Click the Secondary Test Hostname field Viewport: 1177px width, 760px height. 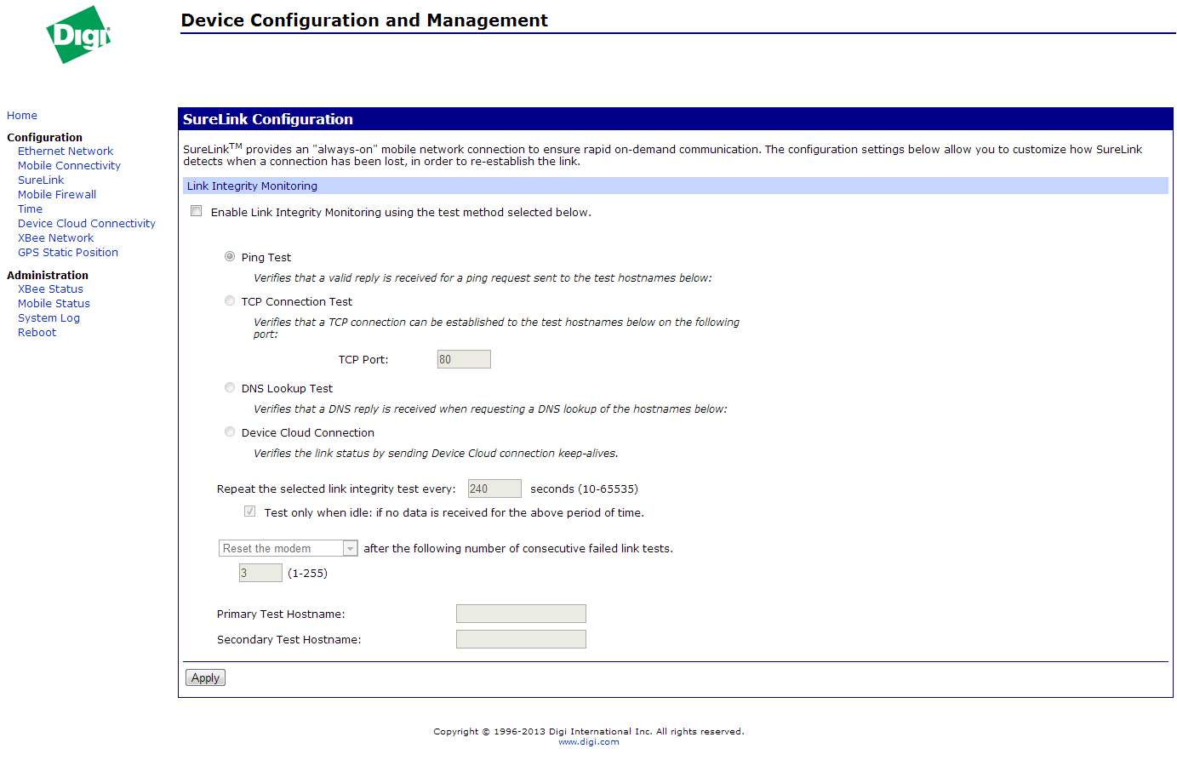click(x=521, y=639)
